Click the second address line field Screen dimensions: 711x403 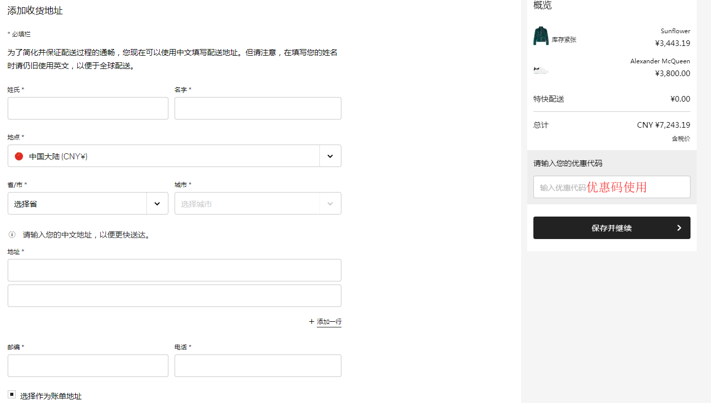click(x=174, y=295)
